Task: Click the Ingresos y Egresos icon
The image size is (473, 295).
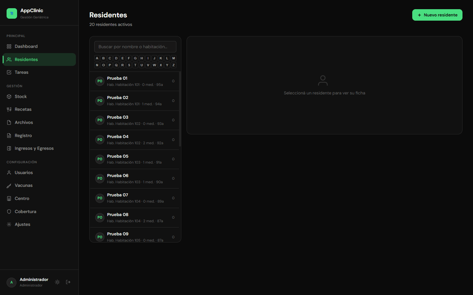Action: tap(9, 148)
